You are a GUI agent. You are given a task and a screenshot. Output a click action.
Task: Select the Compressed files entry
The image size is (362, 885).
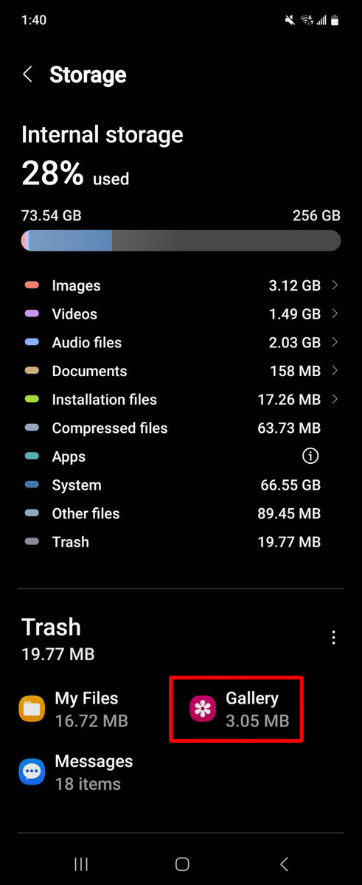tap(181, 428)
